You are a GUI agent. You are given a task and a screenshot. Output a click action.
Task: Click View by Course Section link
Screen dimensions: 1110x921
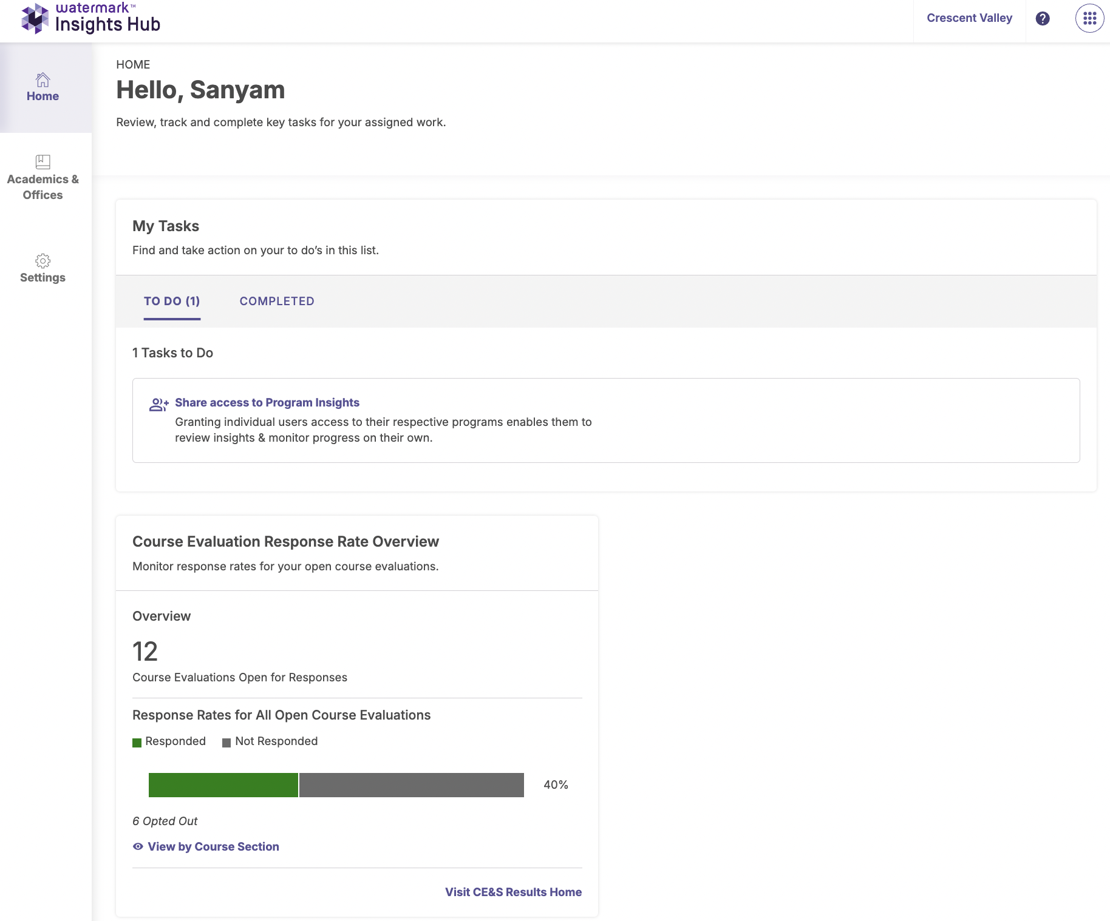[x=213, y=846]
